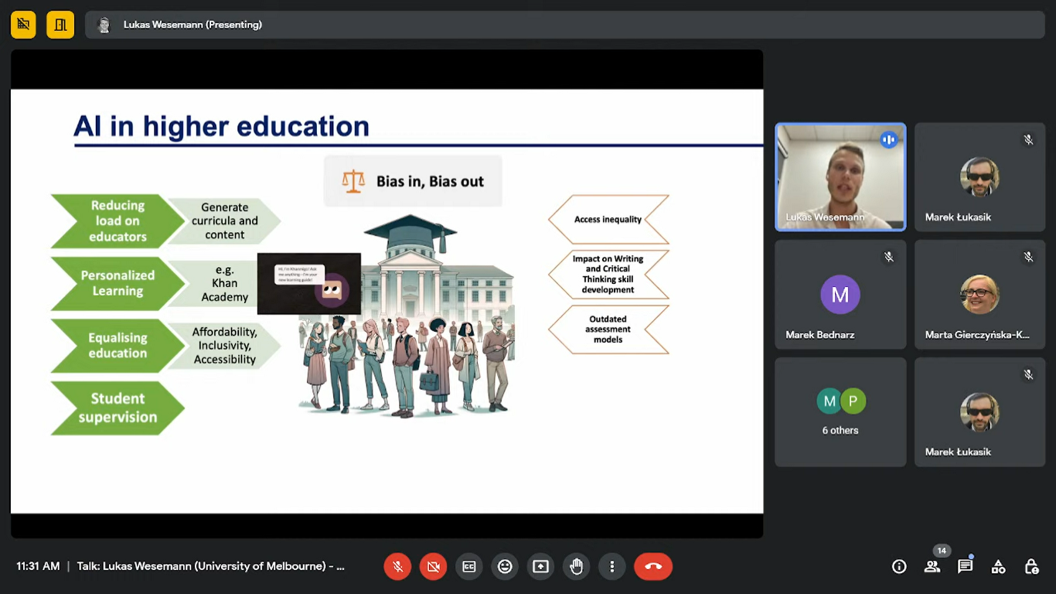The width and height of the screenshot is (1056, 594).
Task: Click Lukas Wesemann presenter avatar in top bar
Action: click(104, 25)
